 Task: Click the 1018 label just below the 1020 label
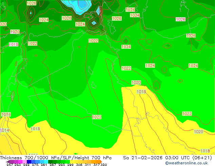click(x=141, y=91)
